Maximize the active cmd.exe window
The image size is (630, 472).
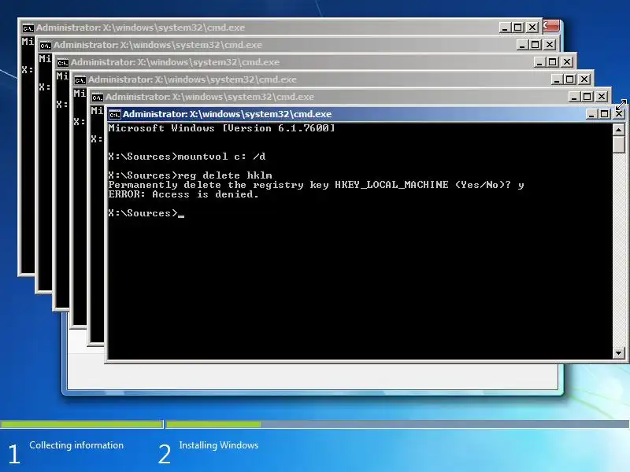pyautogui.click(x=604, y=114)
